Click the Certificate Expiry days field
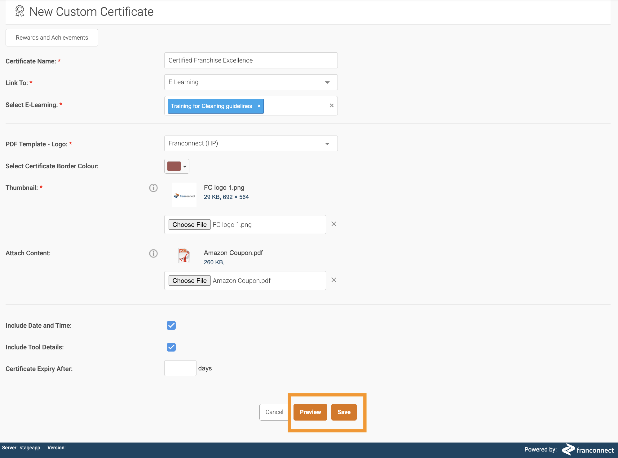The width and height of the screenshot is (618, 458). tap(180, 368)
